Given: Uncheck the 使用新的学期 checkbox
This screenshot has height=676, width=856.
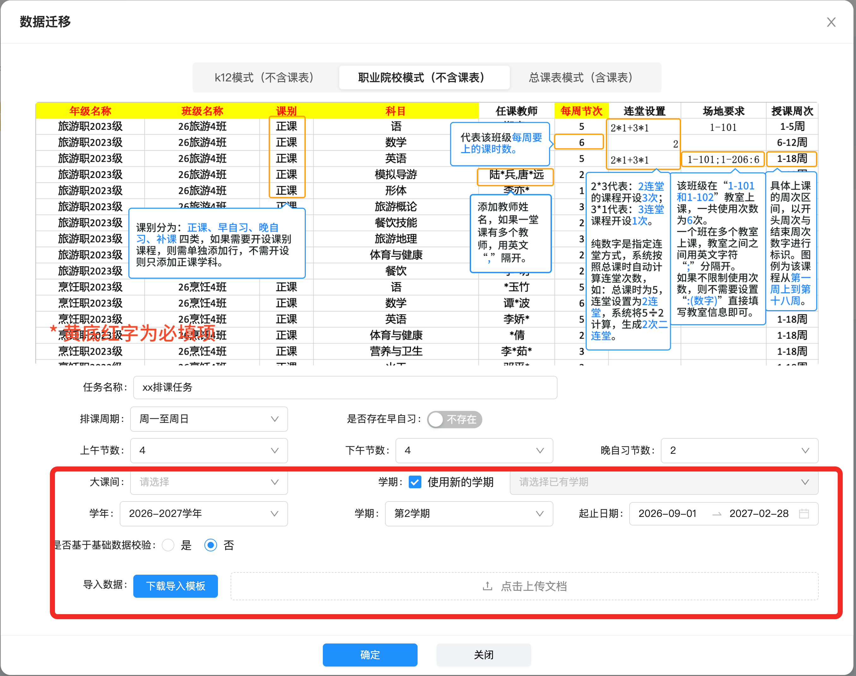Looking at the screenshot, I should [415, 482].
